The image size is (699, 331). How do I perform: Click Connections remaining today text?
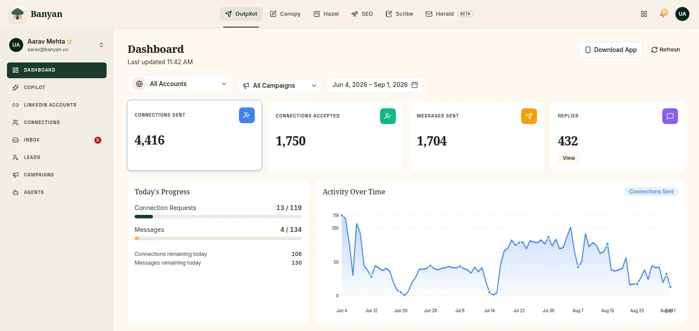tap(171, 254)
